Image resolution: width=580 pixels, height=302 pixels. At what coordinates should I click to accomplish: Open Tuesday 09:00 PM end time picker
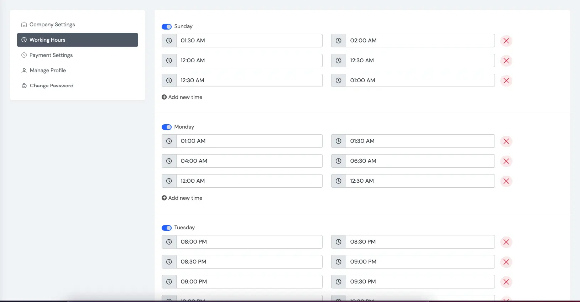pos(420,262)
